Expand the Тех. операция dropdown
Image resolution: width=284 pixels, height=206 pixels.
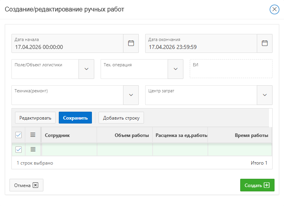click(x=176, y=69)
